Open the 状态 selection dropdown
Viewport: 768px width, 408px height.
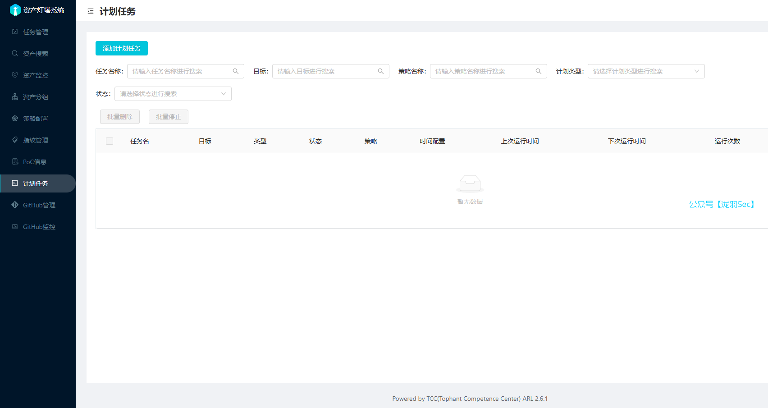pos(173,94)
